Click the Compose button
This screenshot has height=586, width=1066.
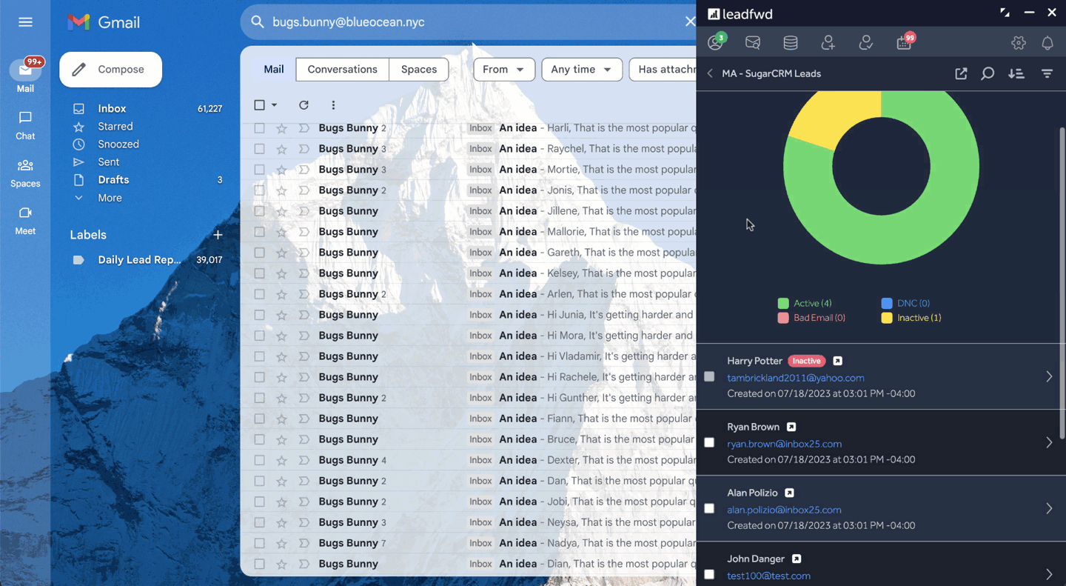111,70
